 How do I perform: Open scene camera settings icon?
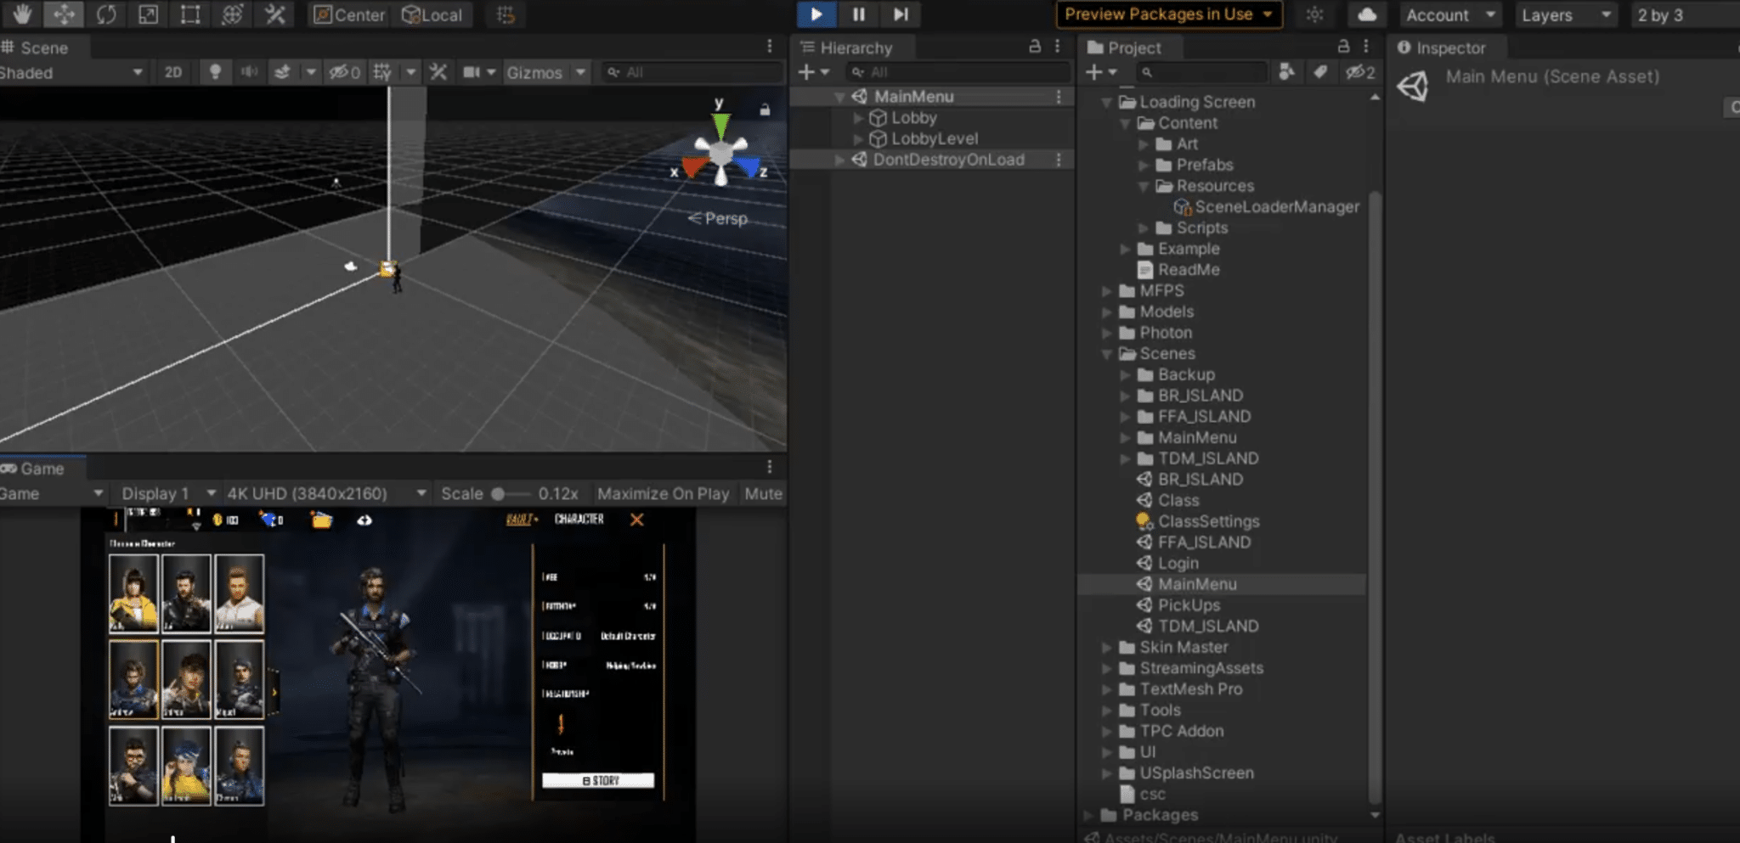click(472, 72)
